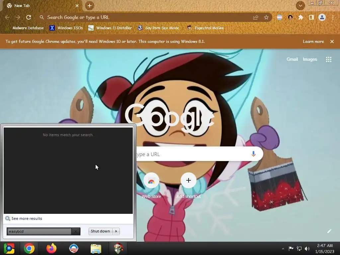The width and height of the screenshot is (340, 255).
Task: Click the Chrome back arrow
Action: pos(7,17)
